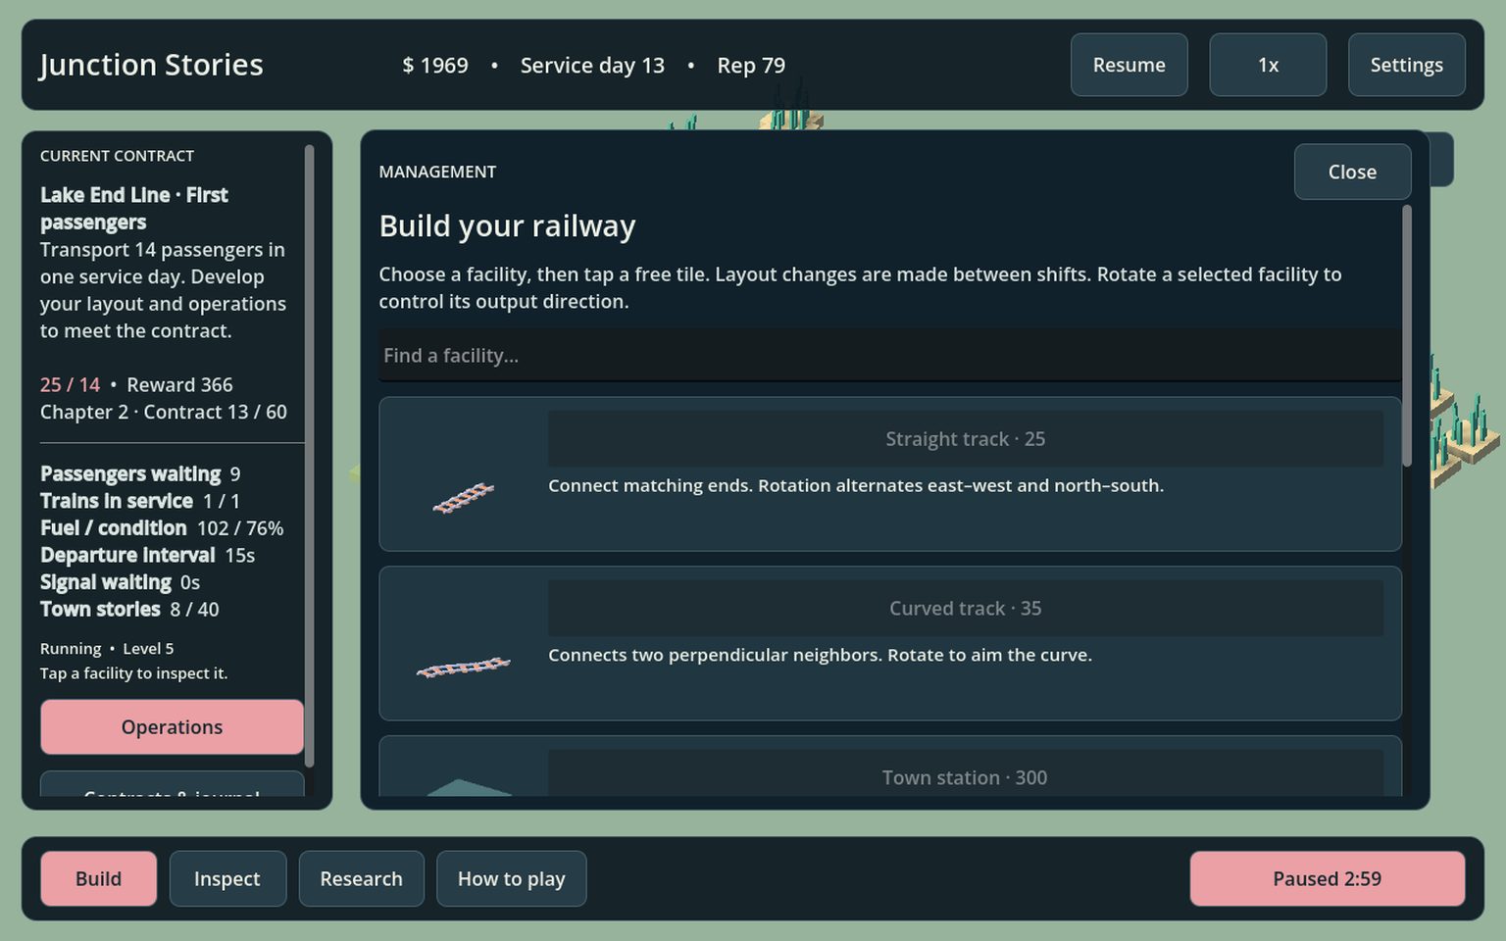Image resolution: width=1506 pixels, height=941 pixels.
Task: Click the Town stories 8 / 40 stat
Action: point(129,610)
